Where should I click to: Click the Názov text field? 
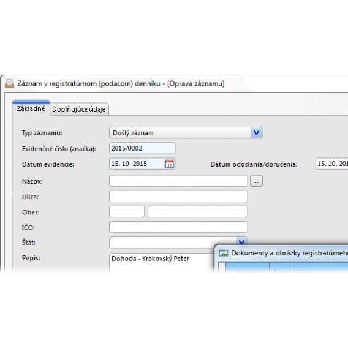(178, 181)
